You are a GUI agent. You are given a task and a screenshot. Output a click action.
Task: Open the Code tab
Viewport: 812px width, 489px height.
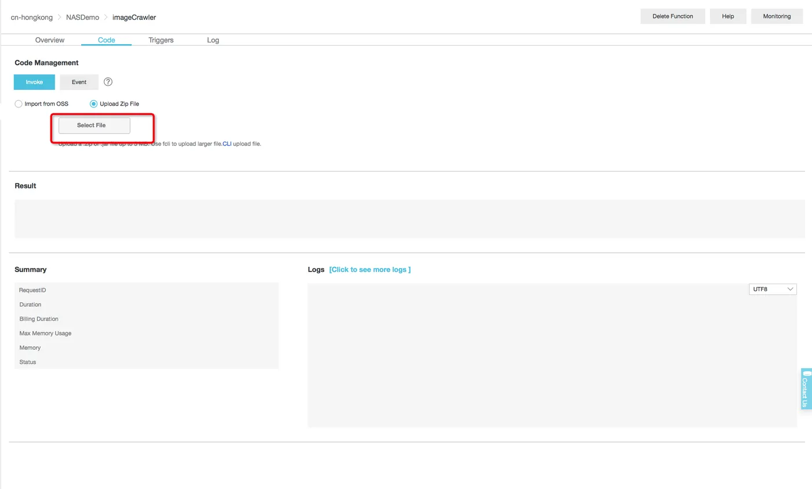[106, 40]
